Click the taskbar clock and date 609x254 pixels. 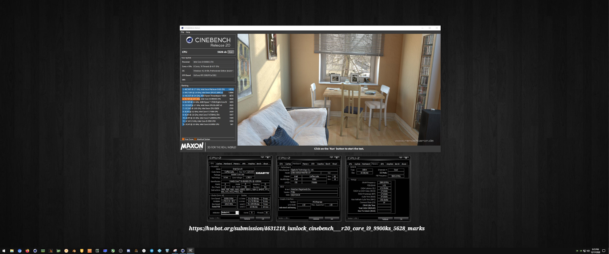(595, 251)
